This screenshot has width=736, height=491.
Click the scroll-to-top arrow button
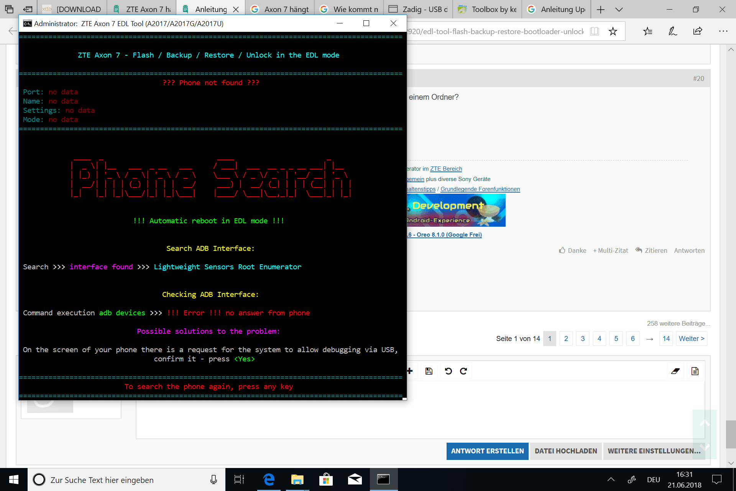pyautogui.click(x=705, y=423)
